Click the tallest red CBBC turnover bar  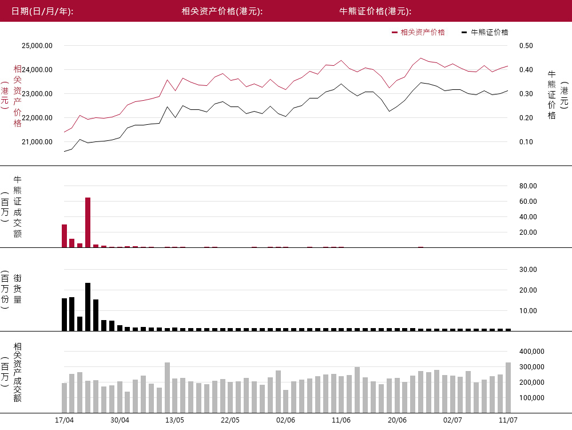(88, 222)
